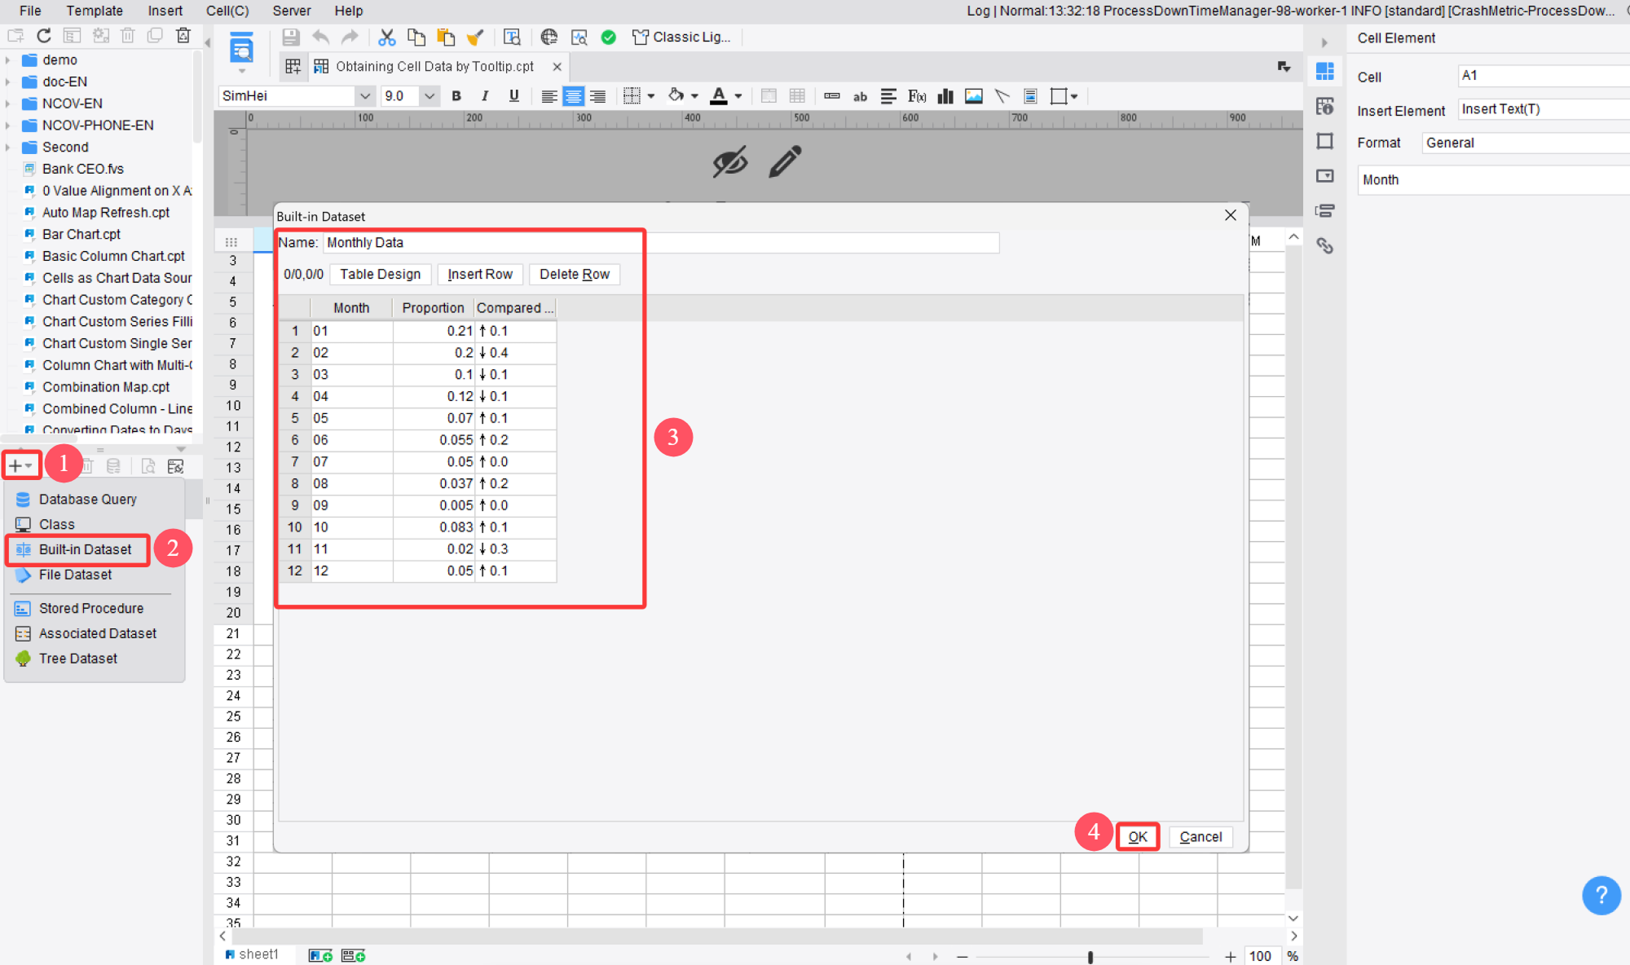
Task: Click the Table Design button
Action: tap(380, 274)
